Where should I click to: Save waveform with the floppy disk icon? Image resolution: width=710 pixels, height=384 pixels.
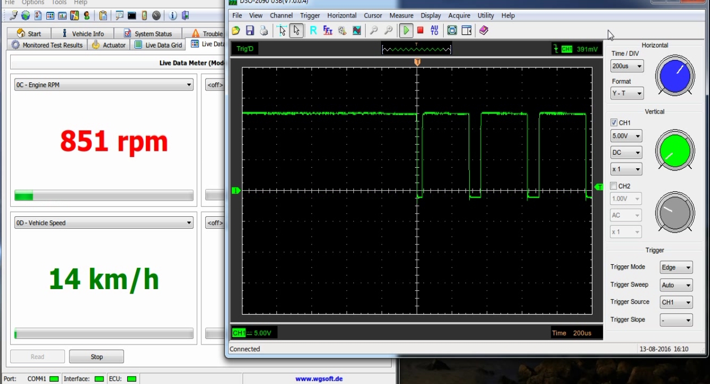coord(249,30)
